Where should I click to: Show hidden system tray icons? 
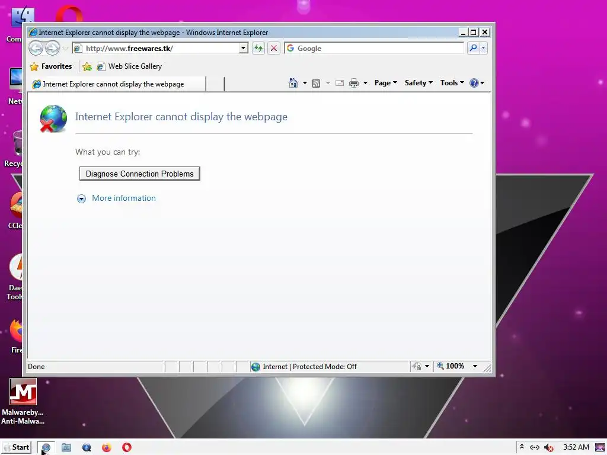[x=522, y=447]
